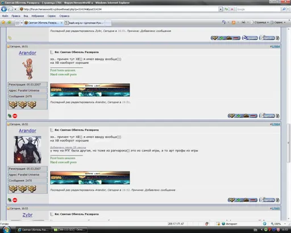Click the Print toolbar icon

(x=243, y=22)
